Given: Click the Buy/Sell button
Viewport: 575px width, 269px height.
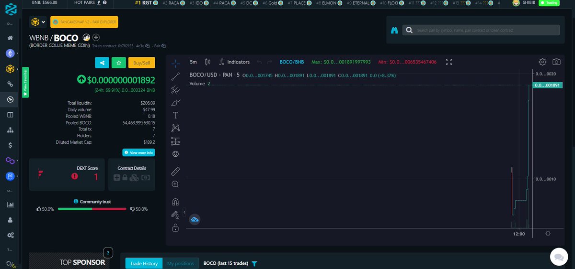Looking at the screenshot, I should (x=141, y=63).
